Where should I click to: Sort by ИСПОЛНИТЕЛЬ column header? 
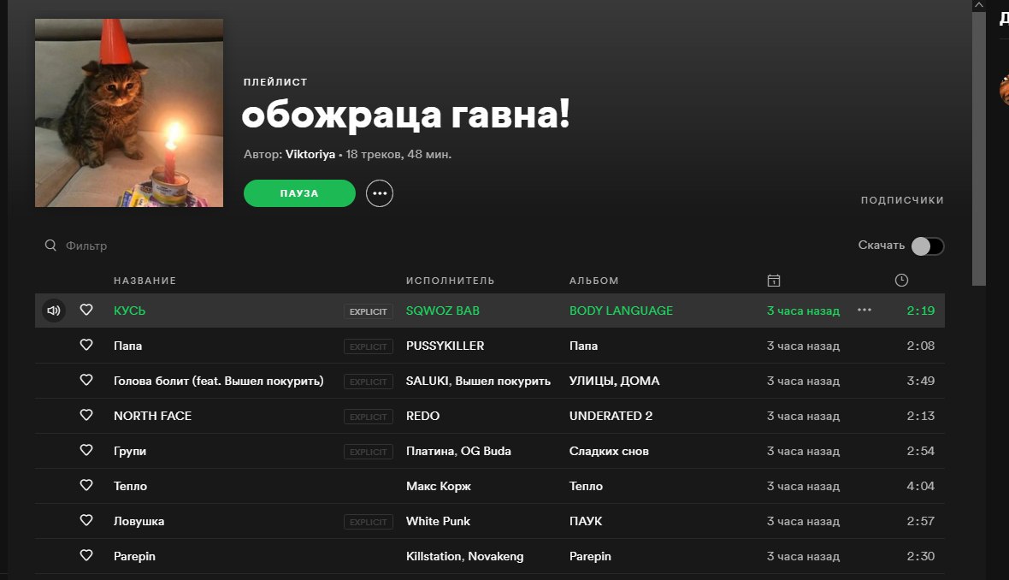click(451, 281)
